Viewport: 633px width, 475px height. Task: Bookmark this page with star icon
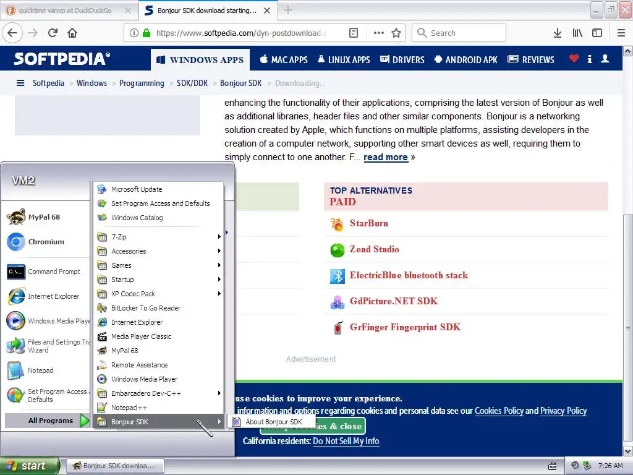pyautogui.click(x=396, y=33)
